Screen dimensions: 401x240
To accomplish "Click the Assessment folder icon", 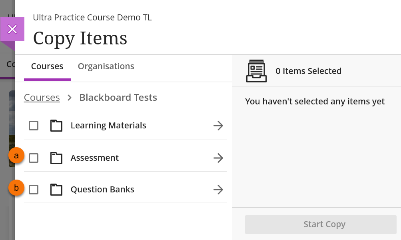I will click(56, 158).
